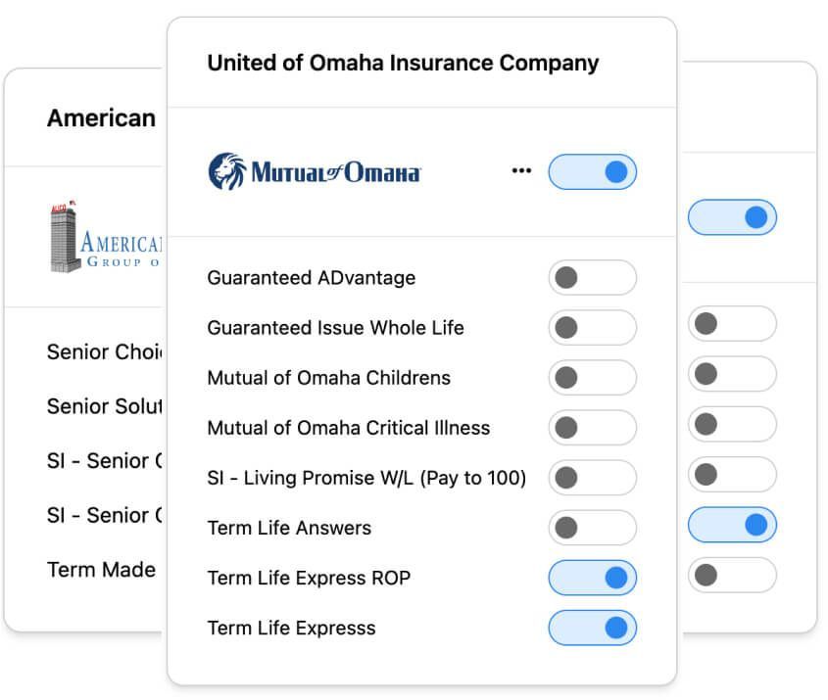This screenshot has height=700, width=828.
Task: Select the American card title
Action: (101, 117)
